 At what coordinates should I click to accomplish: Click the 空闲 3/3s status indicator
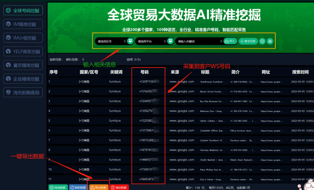tap(133, 60)
